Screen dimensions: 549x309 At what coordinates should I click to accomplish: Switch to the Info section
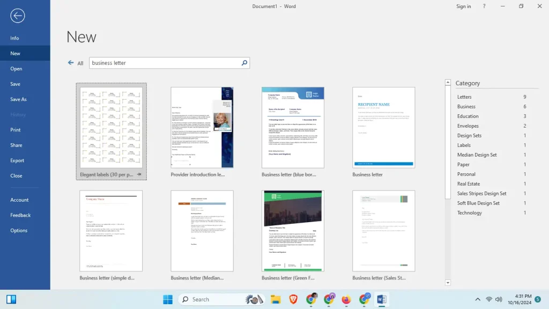pyautogui.click(x=16, y=38)
